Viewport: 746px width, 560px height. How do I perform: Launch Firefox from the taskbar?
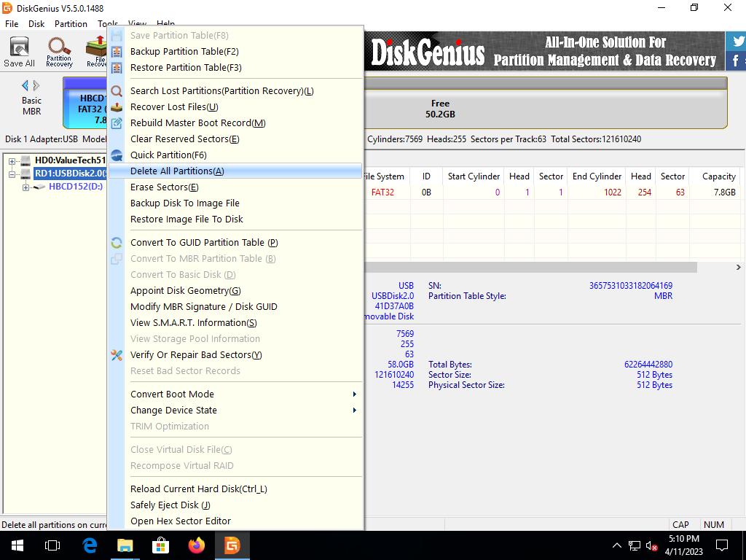pos(196,545)
